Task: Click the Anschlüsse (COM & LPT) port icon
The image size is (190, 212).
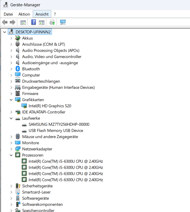Action: point(17,44)
